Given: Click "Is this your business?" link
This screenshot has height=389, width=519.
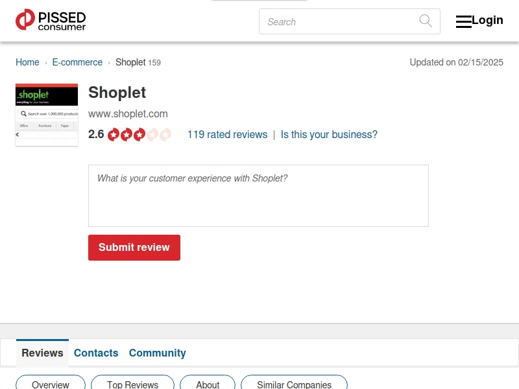Looking at the screenshot, I should tap(329, 135).
